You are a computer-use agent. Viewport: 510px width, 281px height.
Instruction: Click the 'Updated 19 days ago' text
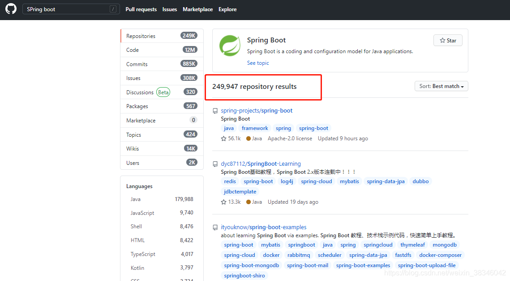click(293, 202)
